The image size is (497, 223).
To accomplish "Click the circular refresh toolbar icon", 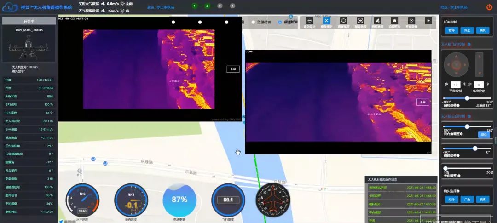I will (343, 21).
